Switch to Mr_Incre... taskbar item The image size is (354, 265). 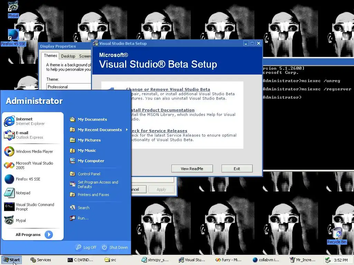click(x=303, y=260)
